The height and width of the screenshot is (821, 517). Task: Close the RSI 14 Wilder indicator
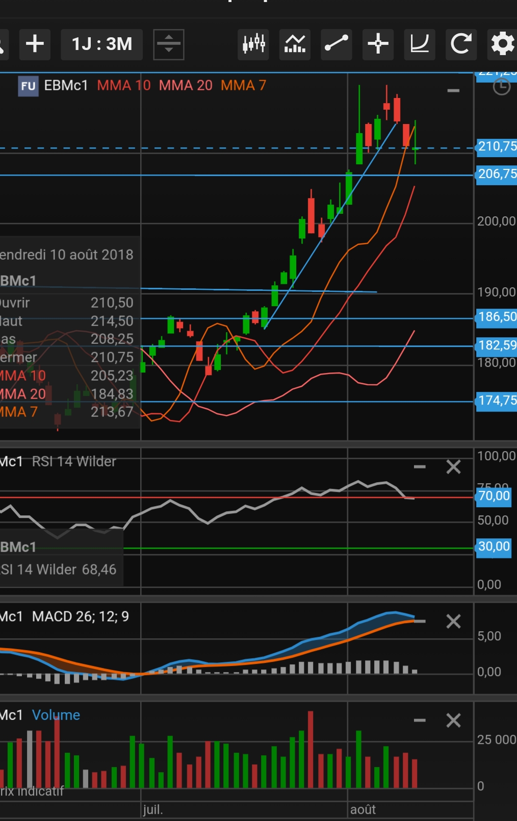click(453, 467)
